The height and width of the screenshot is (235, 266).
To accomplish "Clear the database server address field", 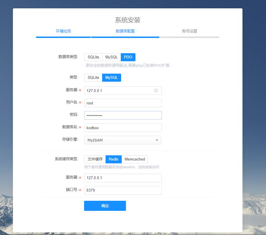I will [156, 91].
